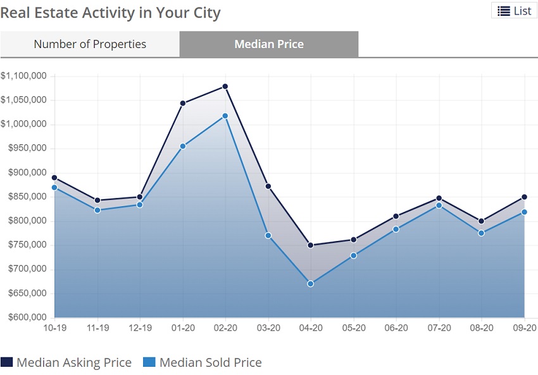
Task: Toggle the Median Sold Price legend item
Action: click(x=210, y=362)
